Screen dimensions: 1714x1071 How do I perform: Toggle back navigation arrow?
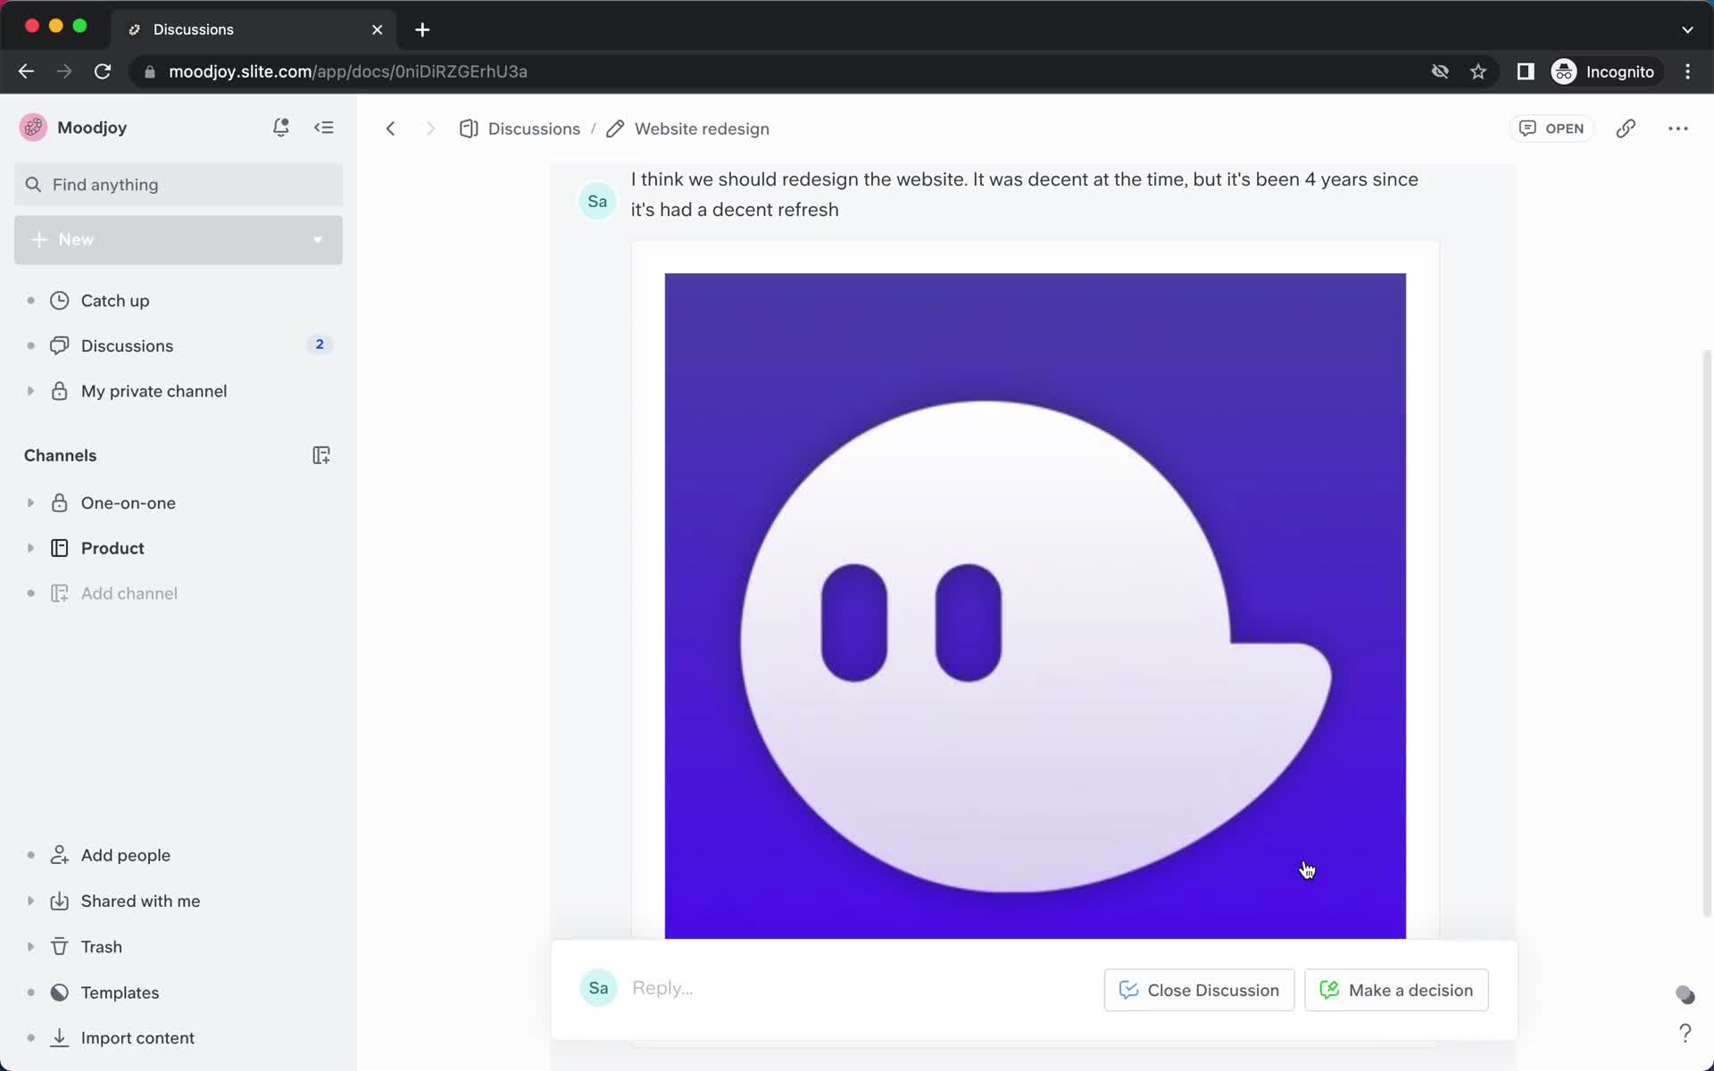click(388, 129)
